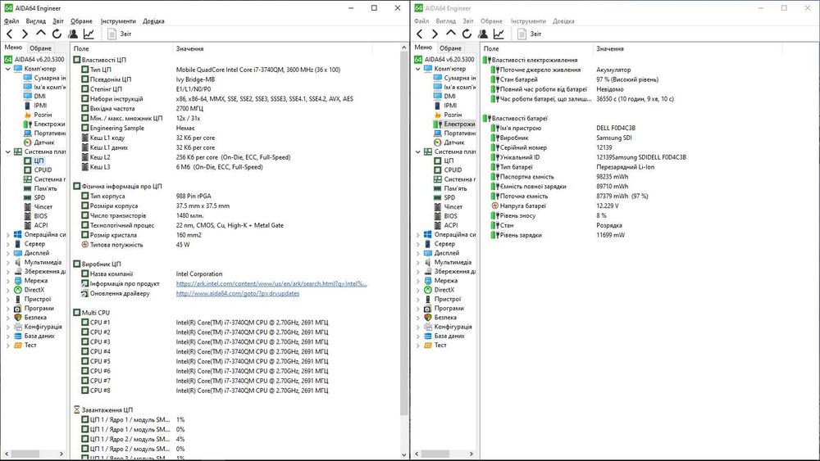Select Датчик item in left window tree
The width and height of the screenshot is (820, 461).
pos(39,142)
